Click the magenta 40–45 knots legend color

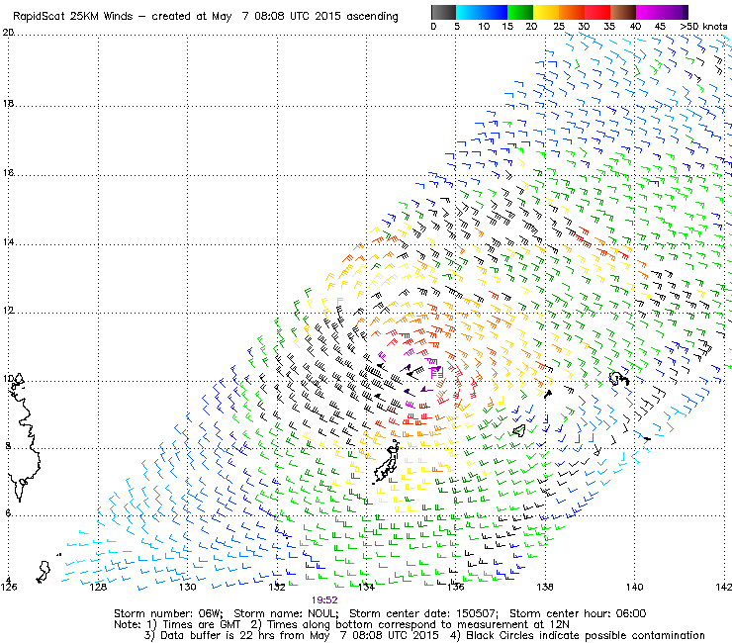tap(649, 12)
